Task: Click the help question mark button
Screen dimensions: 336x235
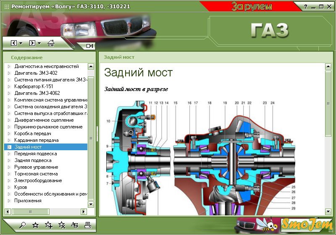Action: (306, 7)
